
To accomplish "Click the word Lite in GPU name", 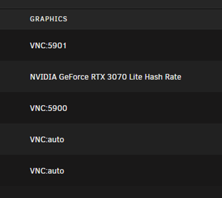I will [136, 77].
